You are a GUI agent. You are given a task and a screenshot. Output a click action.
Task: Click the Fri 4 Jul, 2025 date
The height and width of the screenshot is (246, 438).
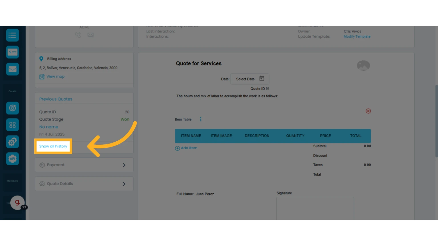pos(52,134)
